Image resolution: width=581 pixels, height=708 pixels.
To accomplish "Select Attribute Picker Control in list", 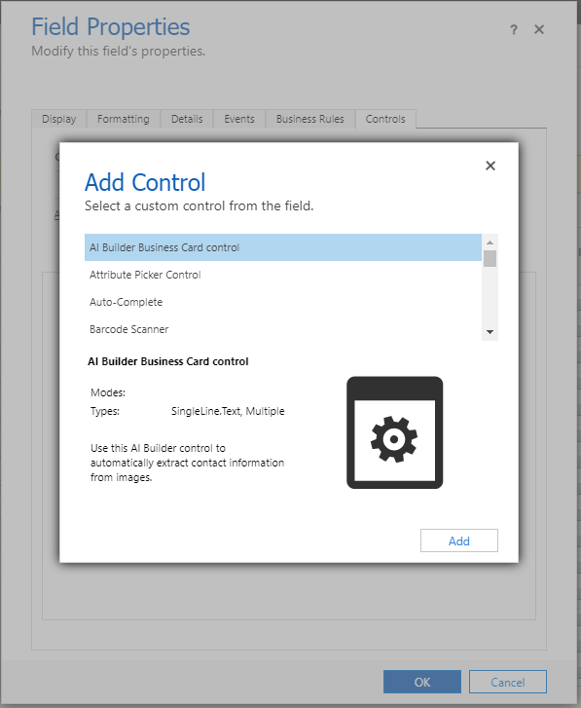I will [x=283, y=275].
